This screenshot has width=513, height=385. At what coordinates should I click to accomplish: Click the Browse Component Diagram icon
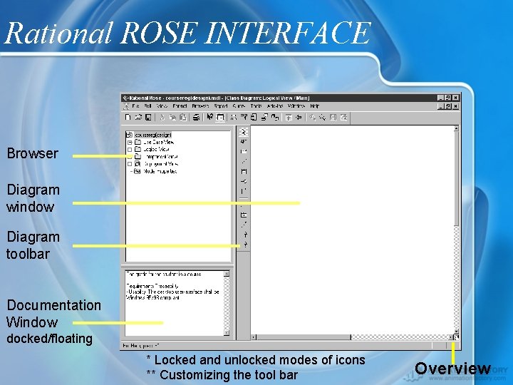coord(254,117)
